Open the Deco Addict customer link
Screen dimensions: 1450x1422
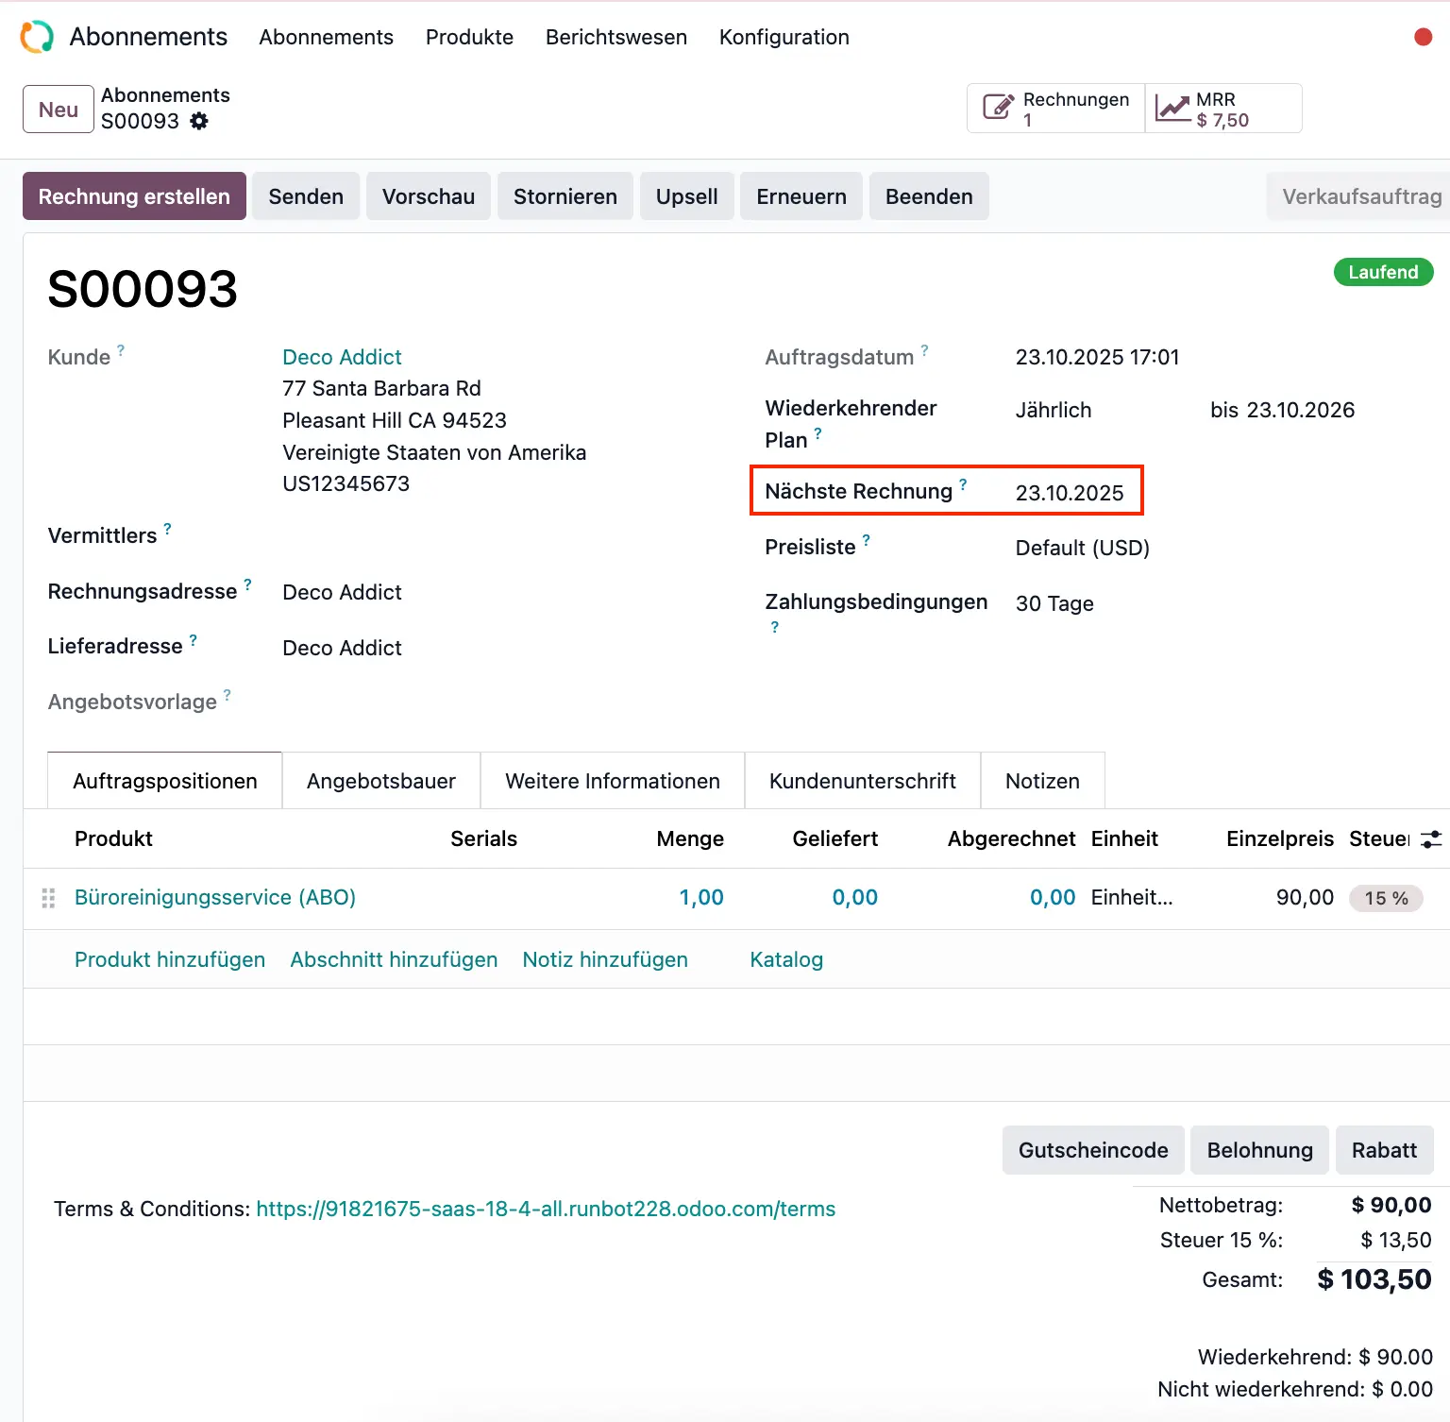[x=342, y=357]
